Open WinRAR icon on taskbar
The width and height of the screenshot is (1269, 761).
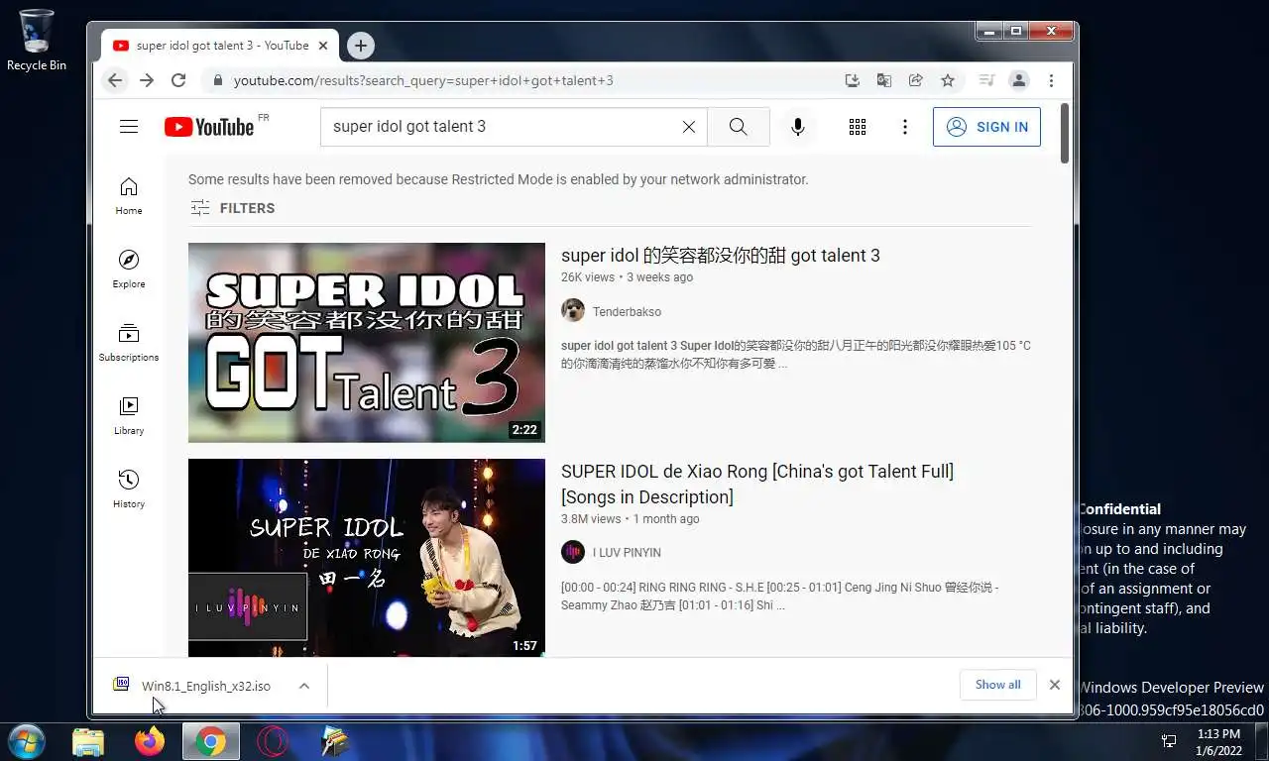click(334, 742)
